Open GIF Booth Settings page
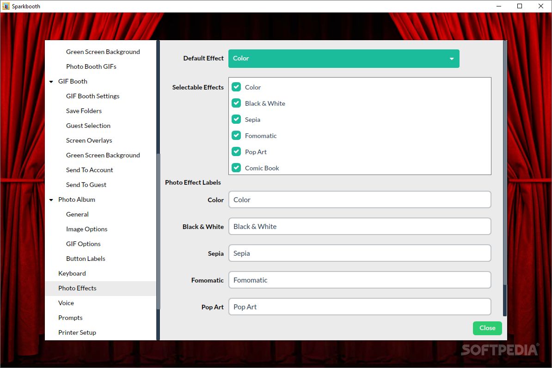 pos(92,96)
